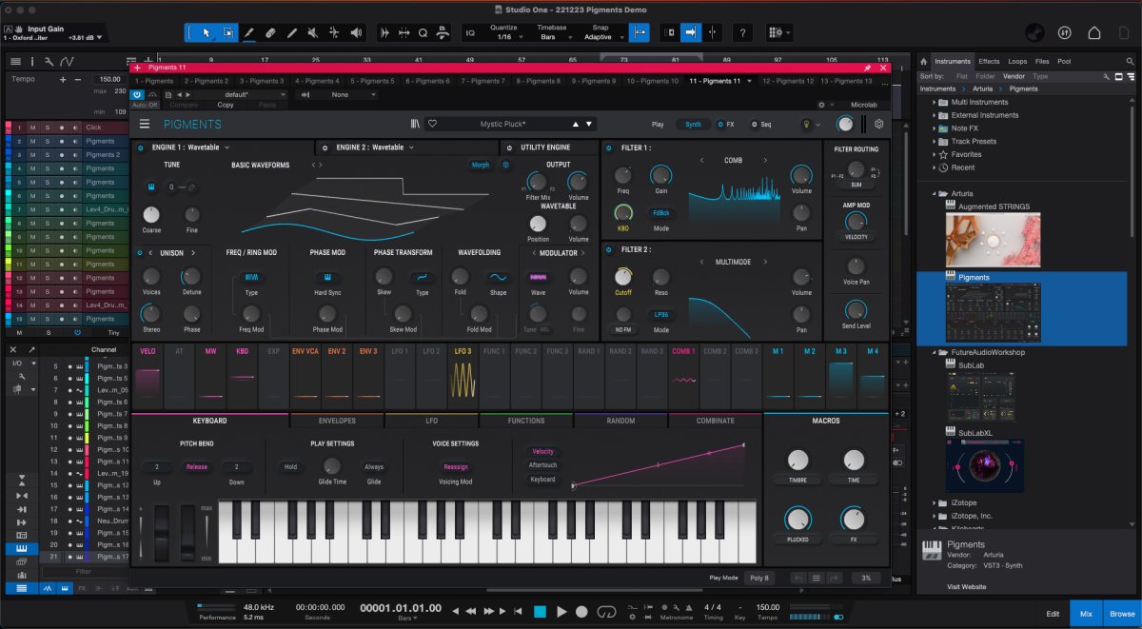Image resolution: width=1142 pixels, height=629 pixels.
Task: Select the Range selection tool
Action: (228, 32)
